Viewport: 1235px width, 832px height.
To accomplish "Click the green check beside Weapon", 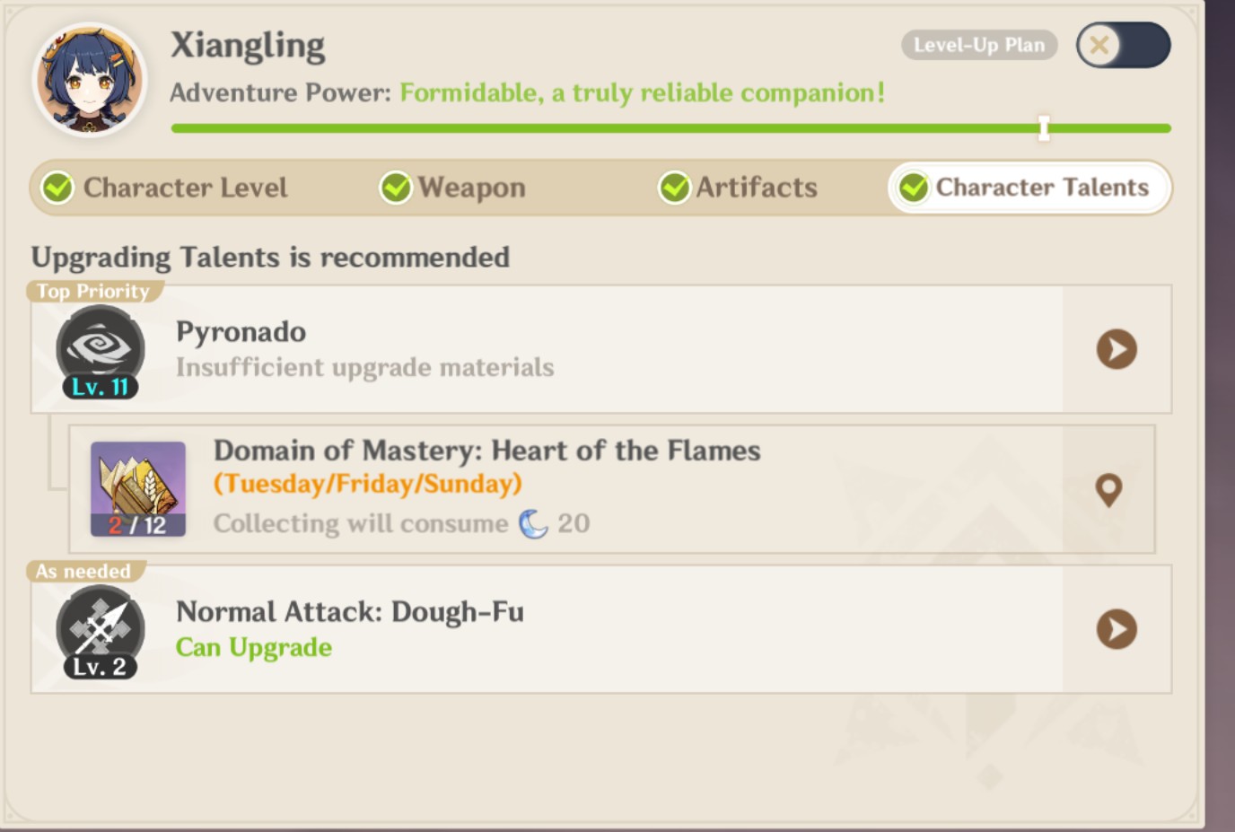I will pos(396,188).
